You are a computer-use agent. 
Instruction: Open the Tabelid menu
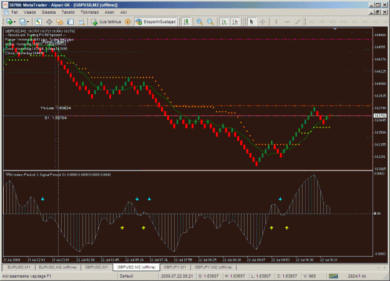tap(68, 12)
